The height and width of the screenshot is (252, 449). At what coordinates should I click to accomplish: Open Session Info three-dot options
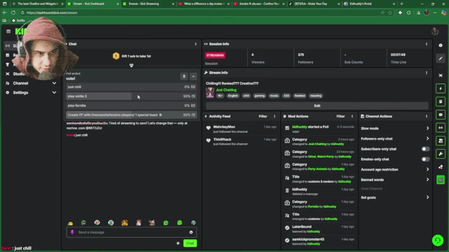pyautogui.click(x=427, y=44)
